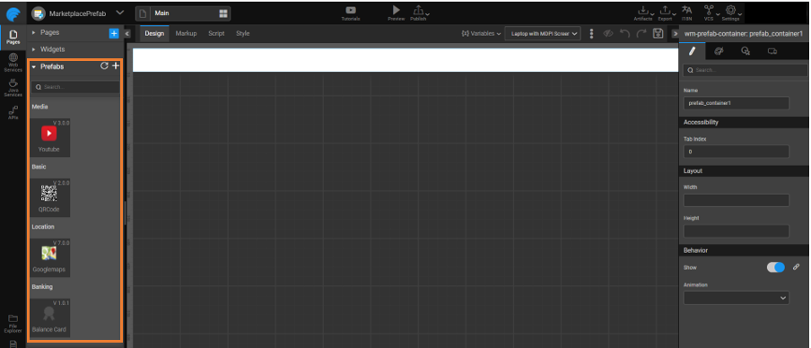Viewport: 811px width, 348px height.
Task: Click the Preview play icon
Action: click(x=397, y=10)
